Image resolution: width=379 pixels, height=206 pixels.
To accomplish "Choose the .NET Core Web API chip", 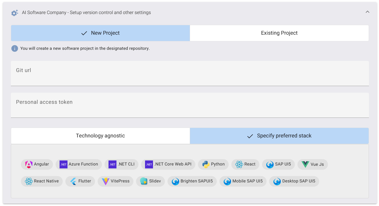I will click(x=168, y=164).
